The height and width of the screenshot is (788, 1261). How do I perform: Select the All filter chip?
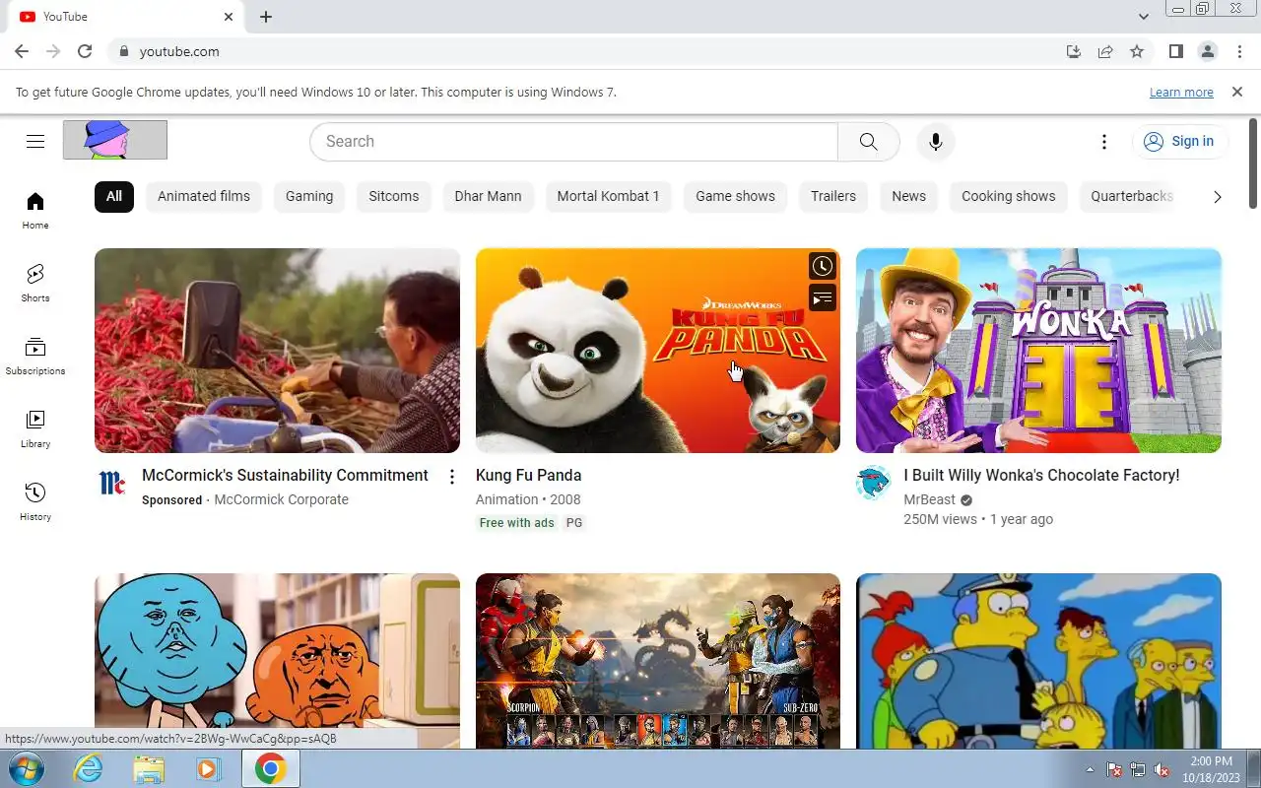point(114,196)
